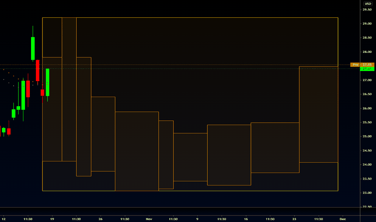This screenshot has width=376, height=222.
Task: Click the 16 date label on time axis
Action: (x=246, y=219)
